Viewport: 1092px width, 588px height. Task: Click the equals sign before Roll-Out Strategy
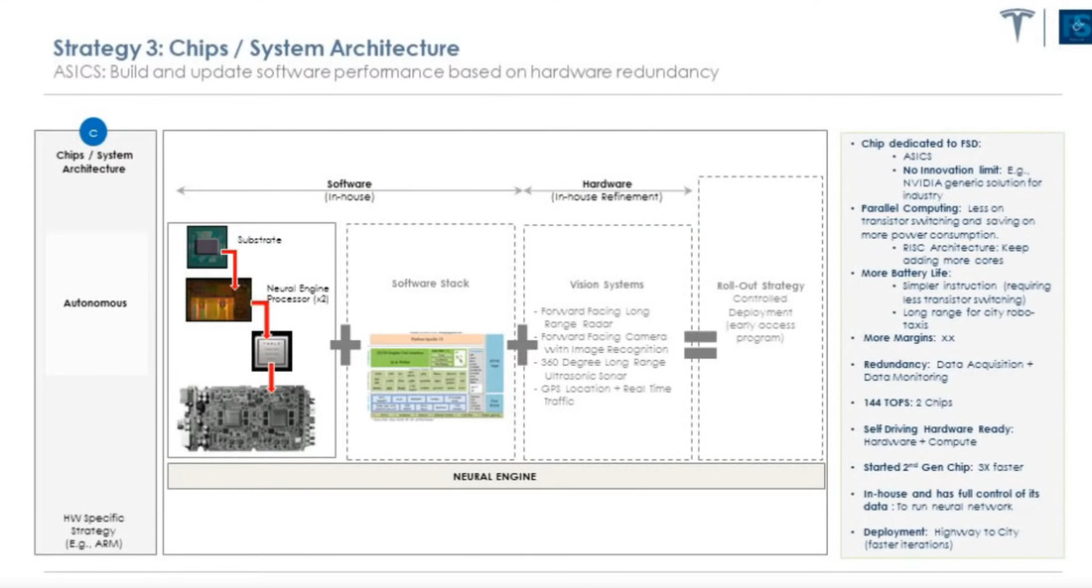tap(700, 345)
